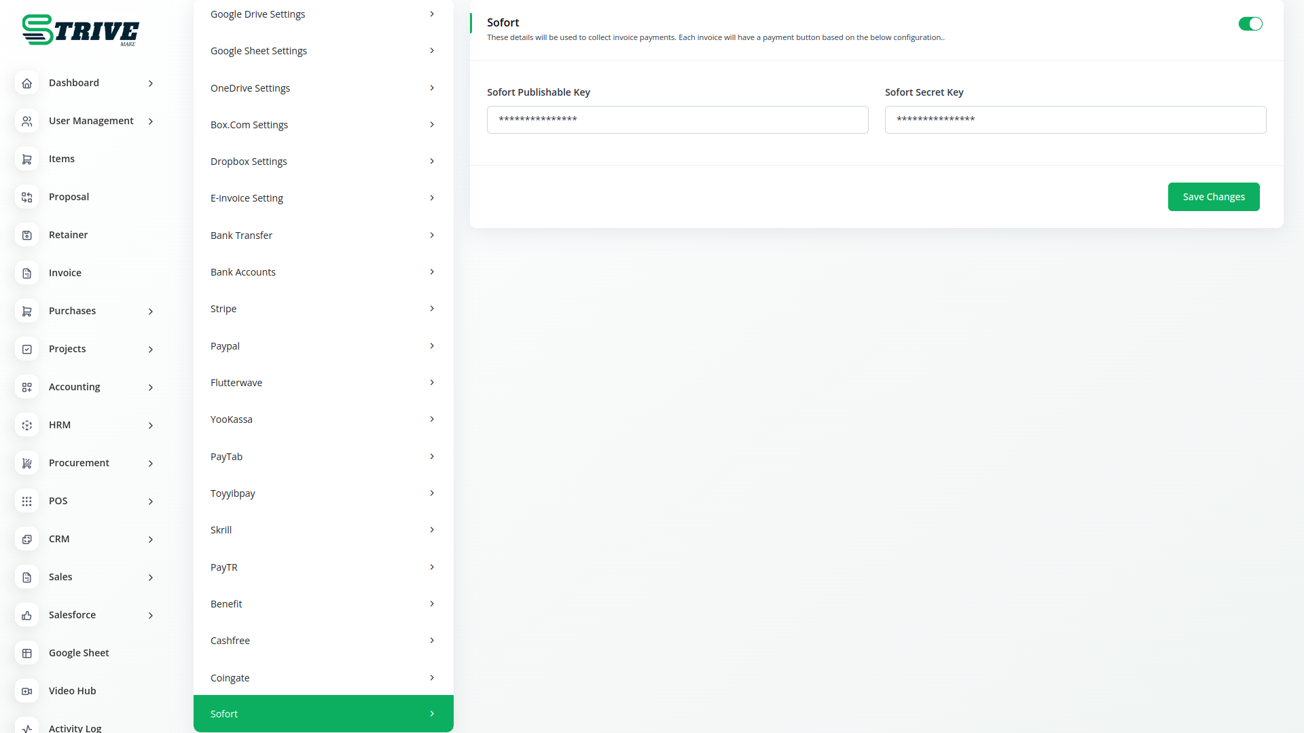Image resolution: width=1304 pixels, height=733 pixels.
Task: Open Stripe payment settings
Action: coord(323,309)
